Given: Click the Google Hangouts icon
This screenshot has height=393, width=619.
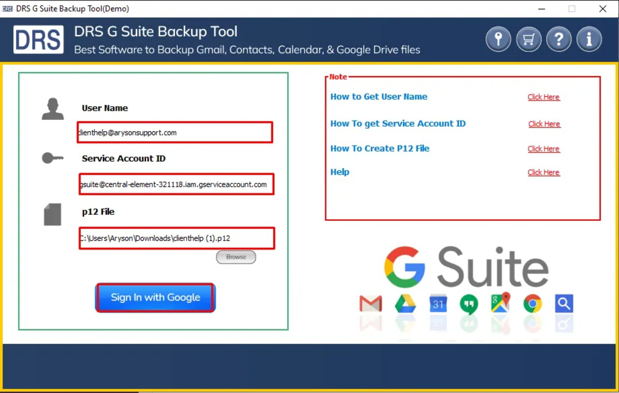Looking at the screenshot, I should (469, 305).
